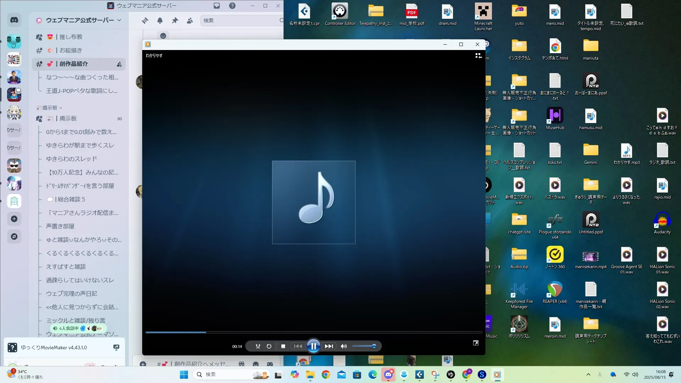Open Discord's threads icon in the channel header
Image resolution: width=681 pixels, height=383 pixels.
[145, 21]
